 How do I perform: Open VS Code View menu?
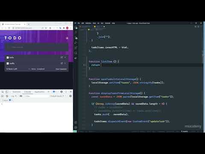94,23
